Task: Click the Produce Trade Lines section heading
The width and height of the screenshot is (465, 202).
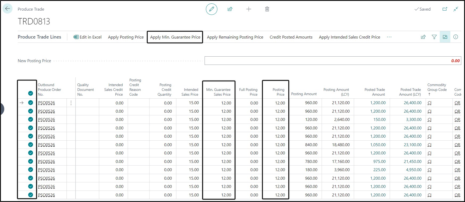Action: tap(39, 37)
